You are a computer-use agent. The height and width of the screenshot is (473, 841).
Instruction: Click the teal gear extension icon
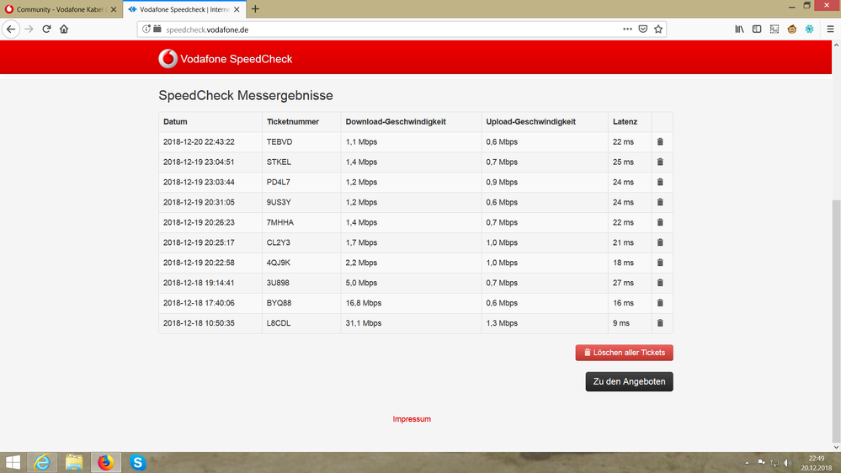click(809, 29)
